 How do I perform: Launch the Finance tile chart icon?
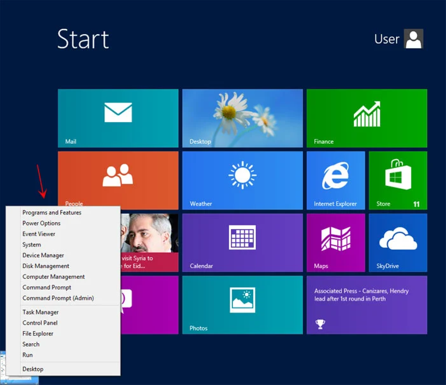pos(367,114)
